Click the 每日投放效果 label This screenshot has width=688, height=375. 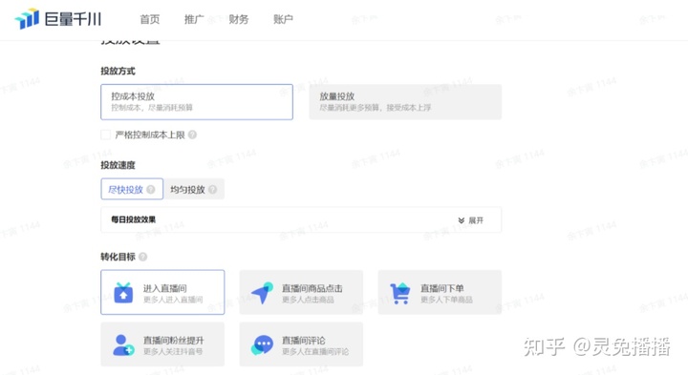[x=134, y=219]
